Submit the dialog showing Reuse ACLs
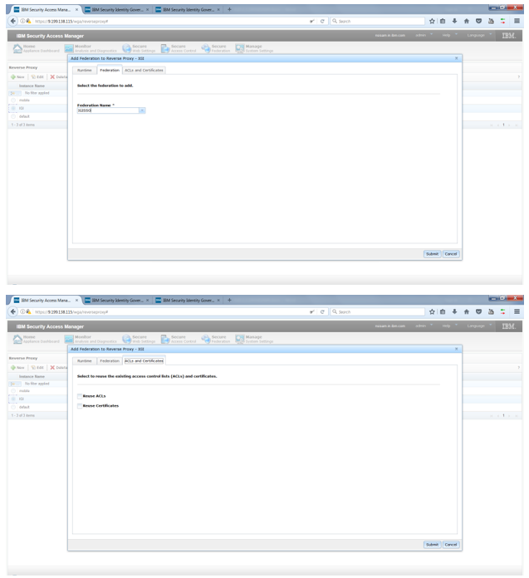Screen dimensions: 529x578 432,545
